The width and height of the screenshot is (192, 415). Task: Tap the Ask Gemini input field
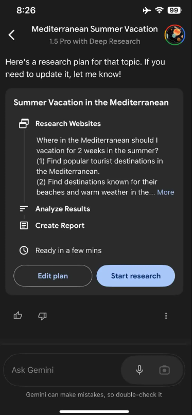click(x=62, y=370)
